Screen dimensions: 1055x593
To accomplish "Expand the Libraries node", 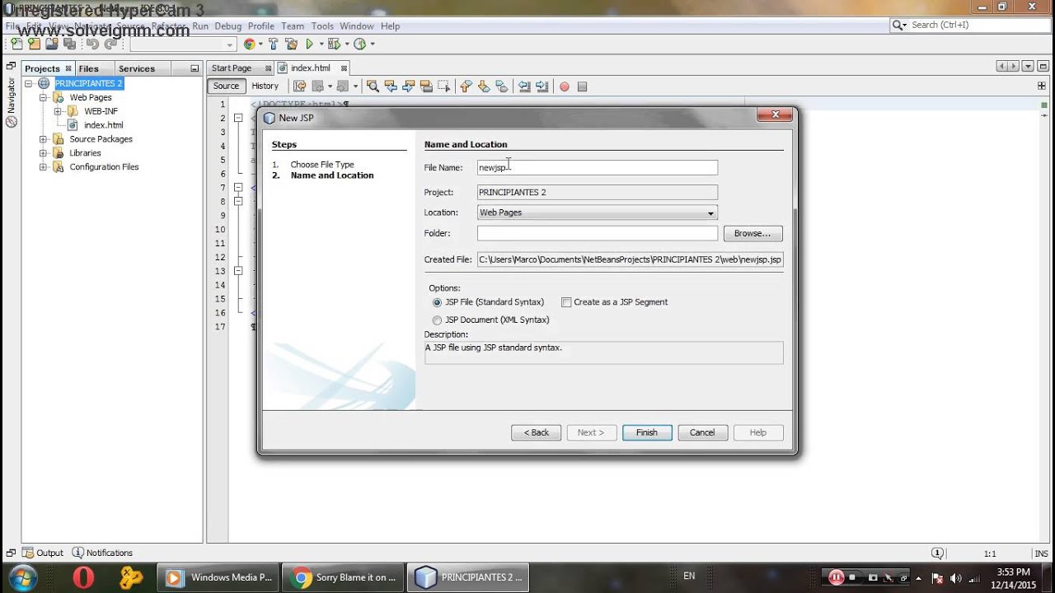I will (x=43, y=153).
